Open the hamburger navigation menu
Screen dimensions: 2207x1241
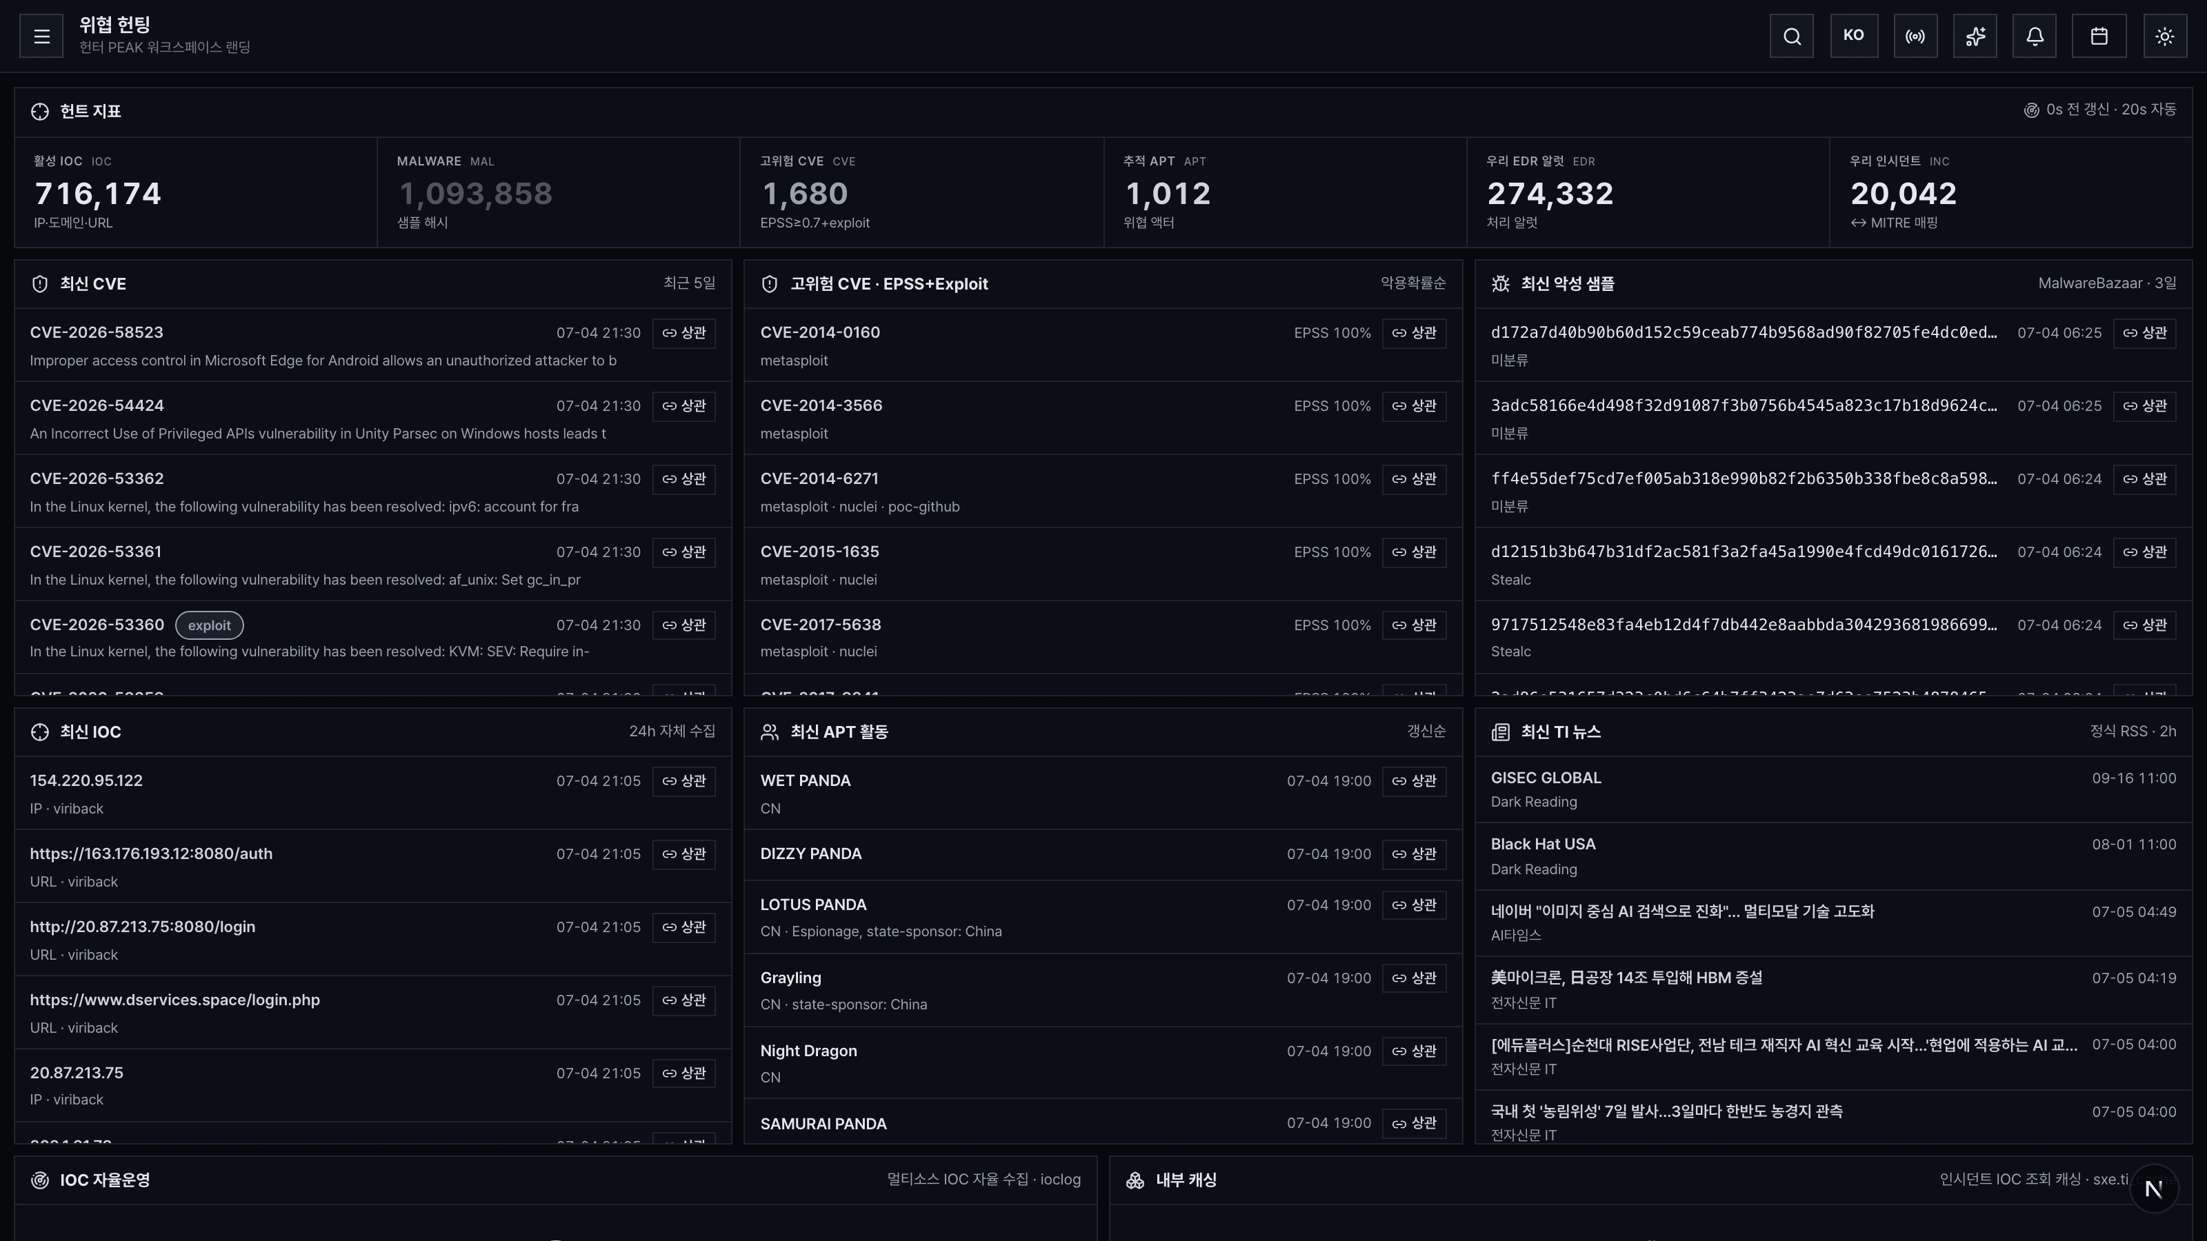[x=41, y=36]
